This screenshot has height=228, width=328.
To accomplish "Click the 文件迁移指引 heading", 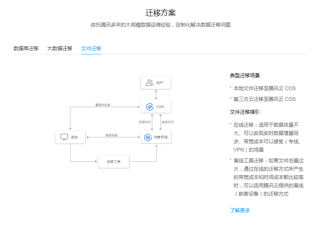I will [245, 112].
